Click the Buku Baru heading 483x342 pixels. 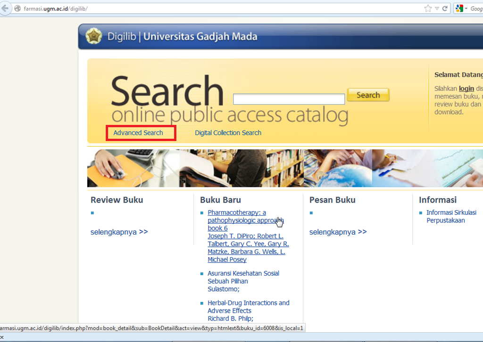click(221, 200)
